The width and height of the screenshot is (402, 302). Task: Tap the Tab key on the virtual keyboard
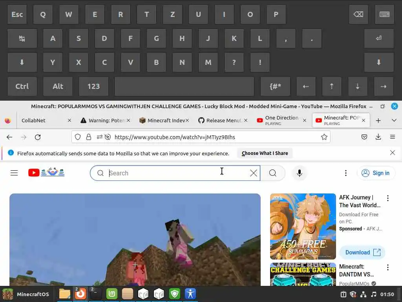click(22, 39)
